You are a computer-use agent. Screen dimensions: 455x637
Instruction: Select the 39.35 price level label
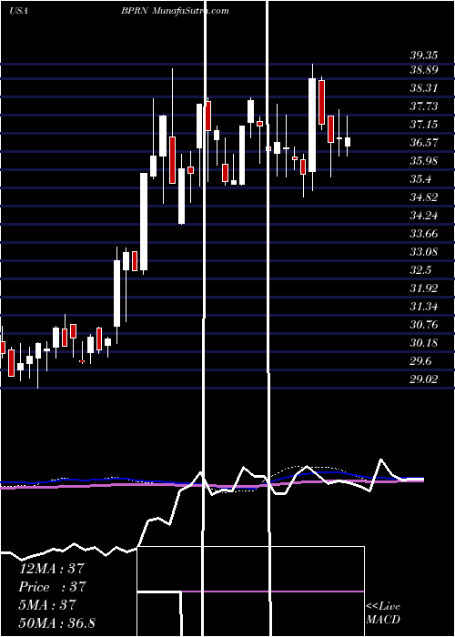click(x=423, y=56)
